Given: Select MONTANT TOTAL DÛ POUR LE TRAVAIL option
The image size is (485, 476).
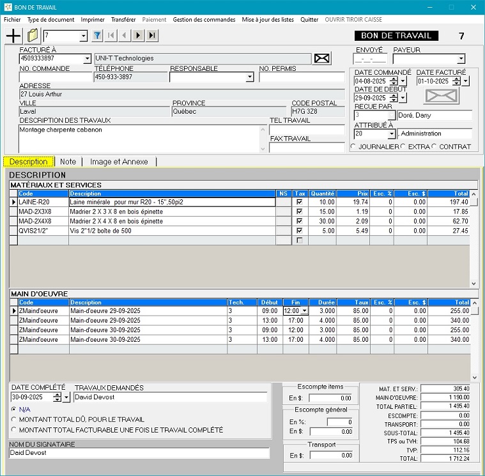Looking at the screenshot, I should (14, 420).
